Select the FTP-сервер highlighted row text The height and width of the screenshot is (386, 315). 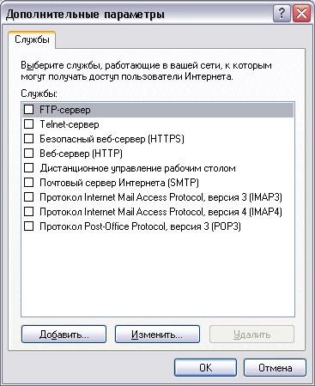[x=65, y=110]
